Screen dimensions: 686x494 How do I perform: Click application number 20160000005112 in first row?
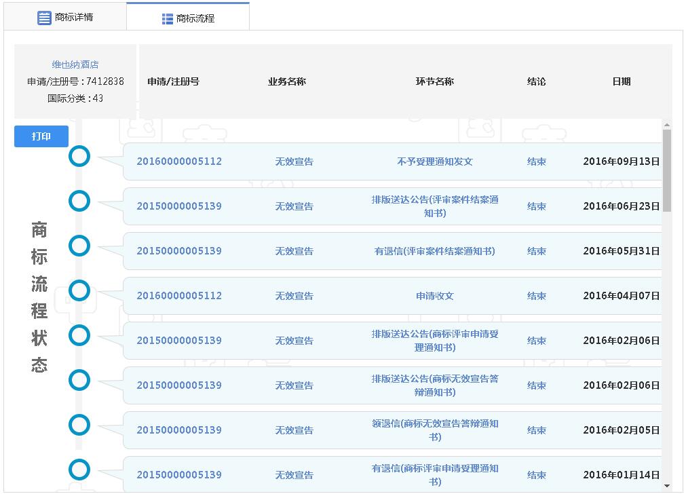coord(179,161)
